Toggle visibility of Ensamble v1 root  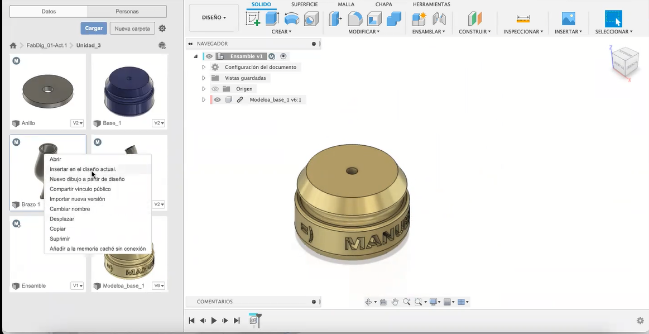pyautogui.click(x=209, y=56)
